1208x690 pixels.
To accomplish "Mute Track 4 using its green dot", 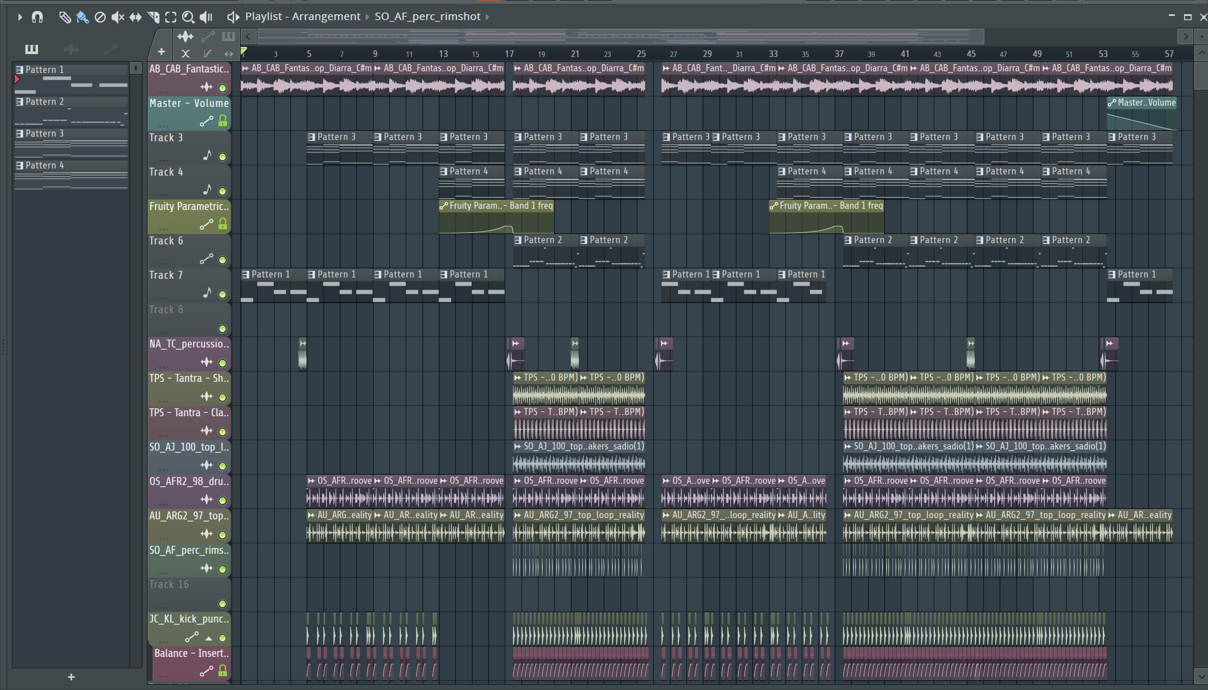I will coord(222,191).
